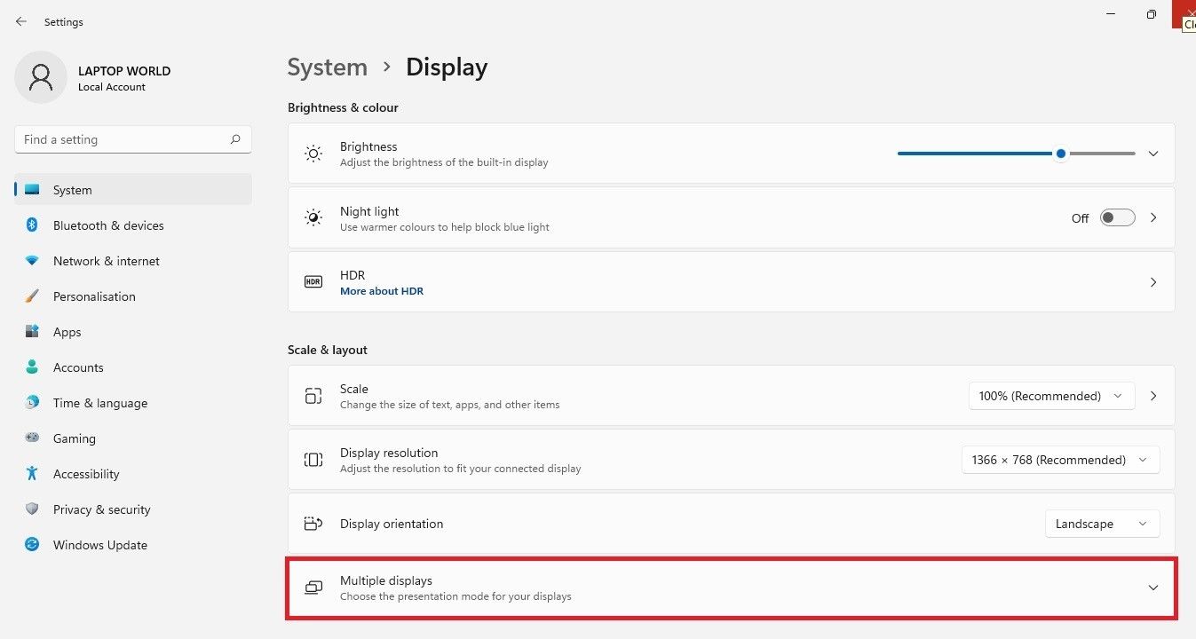Click the Find a setting search box
This screenshot has height=639, width=1196.
pyautogui.click(x=124, y=139)
